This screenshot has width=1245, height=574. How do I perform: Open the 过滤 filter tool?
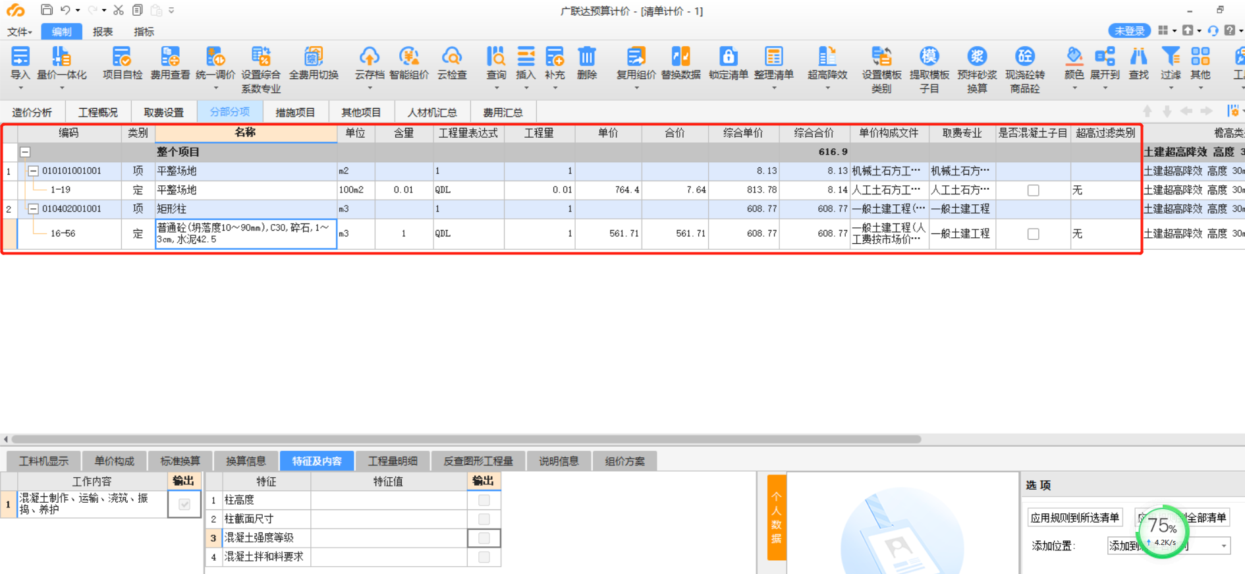pos(1171,65)
